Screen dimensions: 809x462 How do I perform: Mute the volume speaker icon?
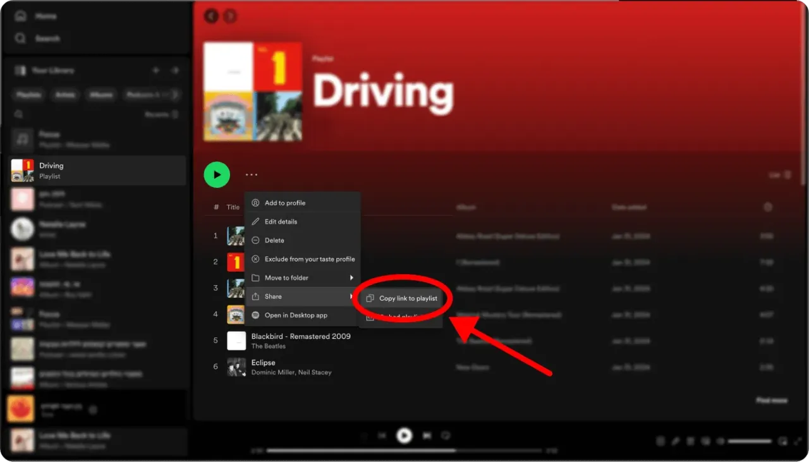[x=721, y=441]
